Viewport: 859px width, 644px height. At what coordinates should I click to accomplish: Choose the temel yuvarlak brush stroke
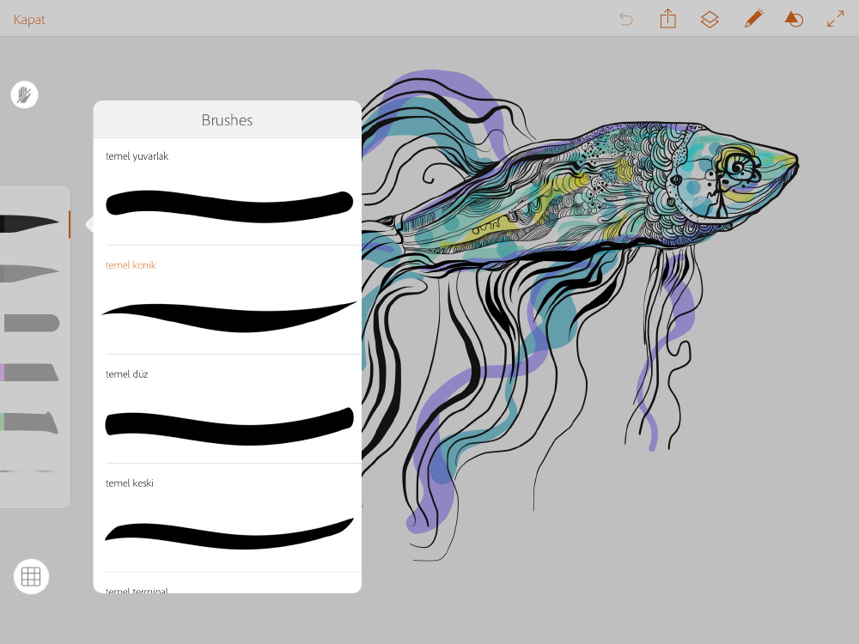pos(229,206)
